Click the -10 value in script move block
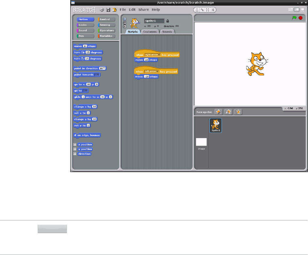Viewport: 308px width, 255px height. click(x=146, y=76)
